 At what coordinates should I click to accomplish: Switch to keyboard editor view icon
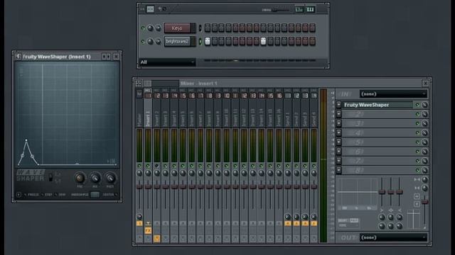tap(310, 9)
